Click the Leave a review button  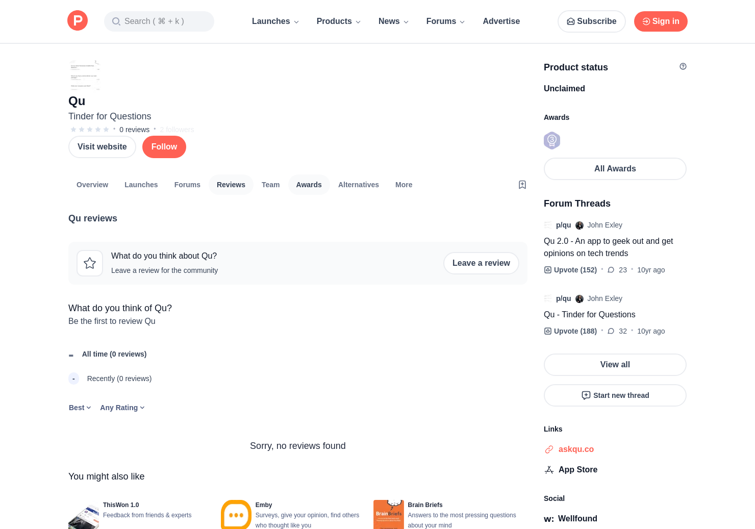(481, 263)
